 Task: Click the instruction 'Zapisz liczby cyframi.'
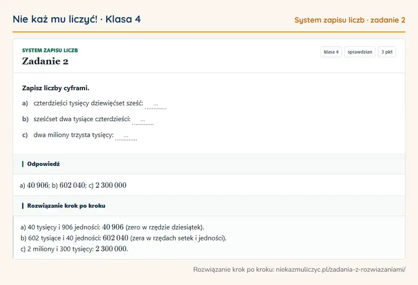56,88
